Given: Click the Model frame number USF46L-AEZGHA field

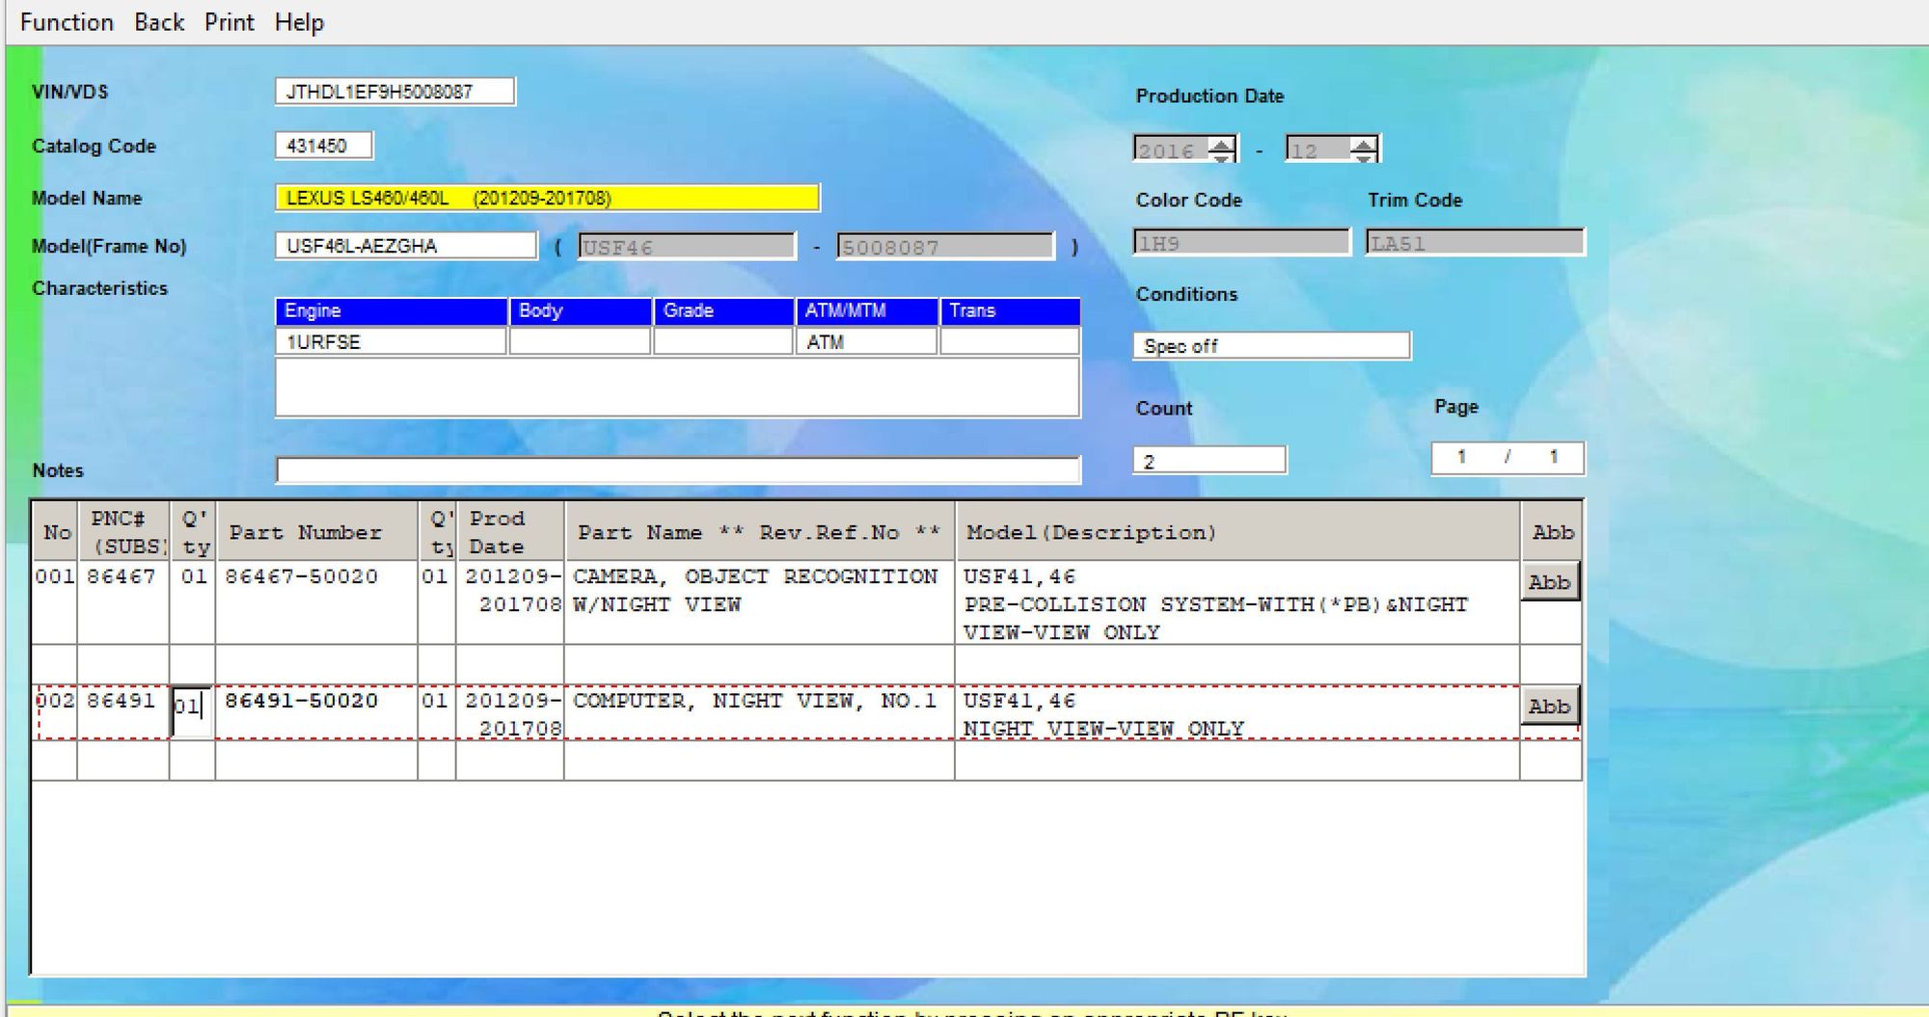Looking at the screenshot, I should click(405, 246).
